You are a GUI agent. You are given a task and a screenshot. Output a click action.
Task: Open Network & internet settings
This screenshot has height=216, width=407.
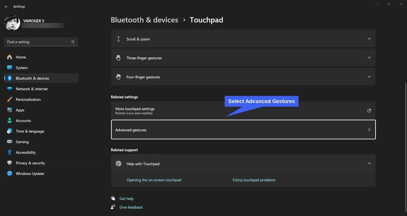[32, 89]
